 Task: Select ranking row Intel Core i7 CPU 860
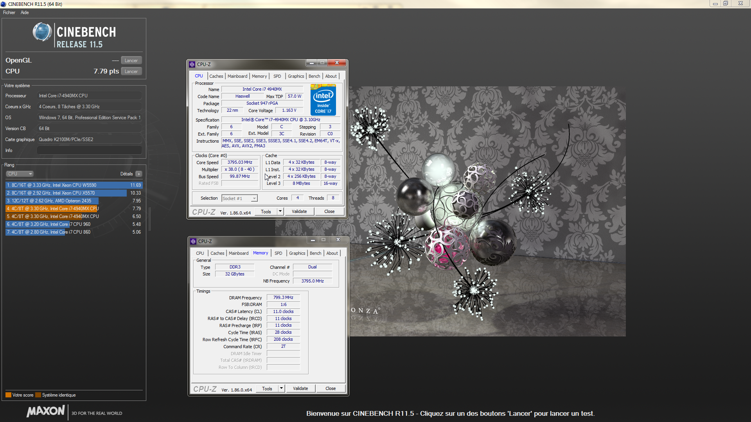74,232
